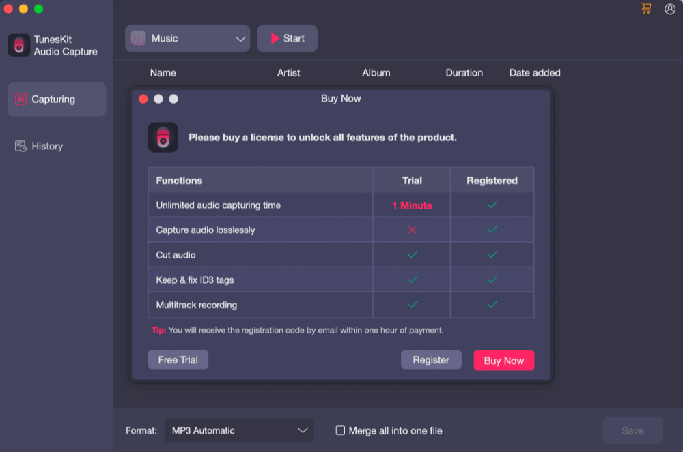Open the audio source dropdown showing Music
683x452 pixels.
[x=187, y=38]
